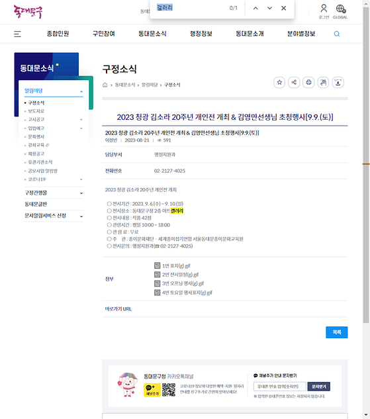370x419 pixels.
Task: Expand the 구정간행물 sidebar section
Action: pyautogui.click(x=54, y=193)
